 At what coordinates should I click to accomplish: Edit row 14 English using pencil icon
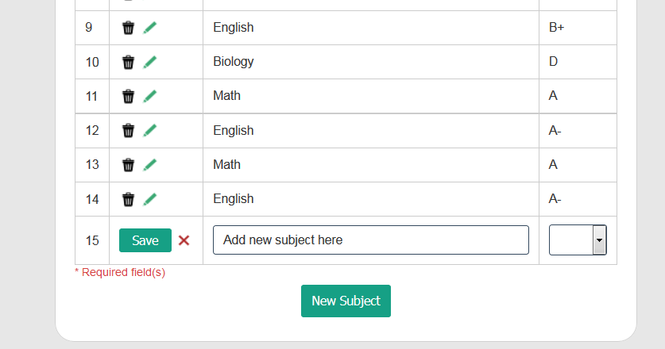(149, 198)
